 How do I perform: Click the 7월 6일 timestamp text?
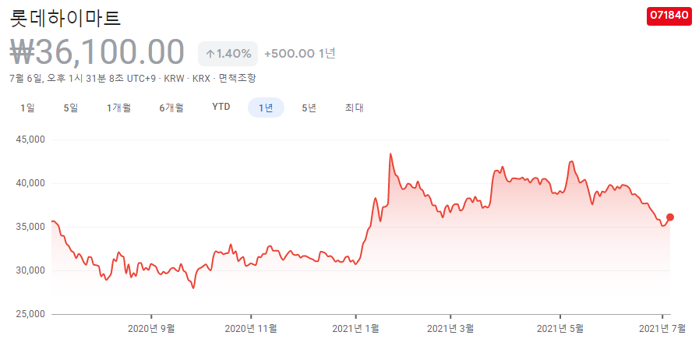[x=82, y=79]
